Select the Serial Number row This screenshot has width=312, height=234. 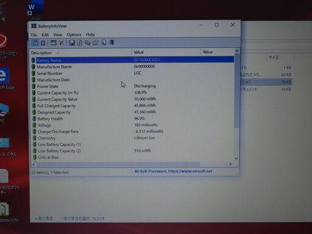[x=133, y=73]
